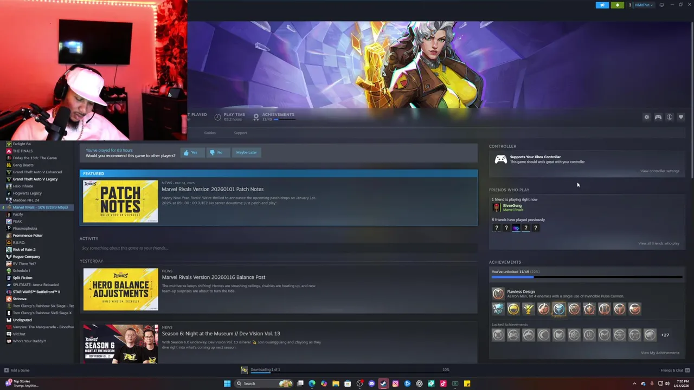
Task: Click the game info icon
Action: pyautogui.click(x=669, y=117)
